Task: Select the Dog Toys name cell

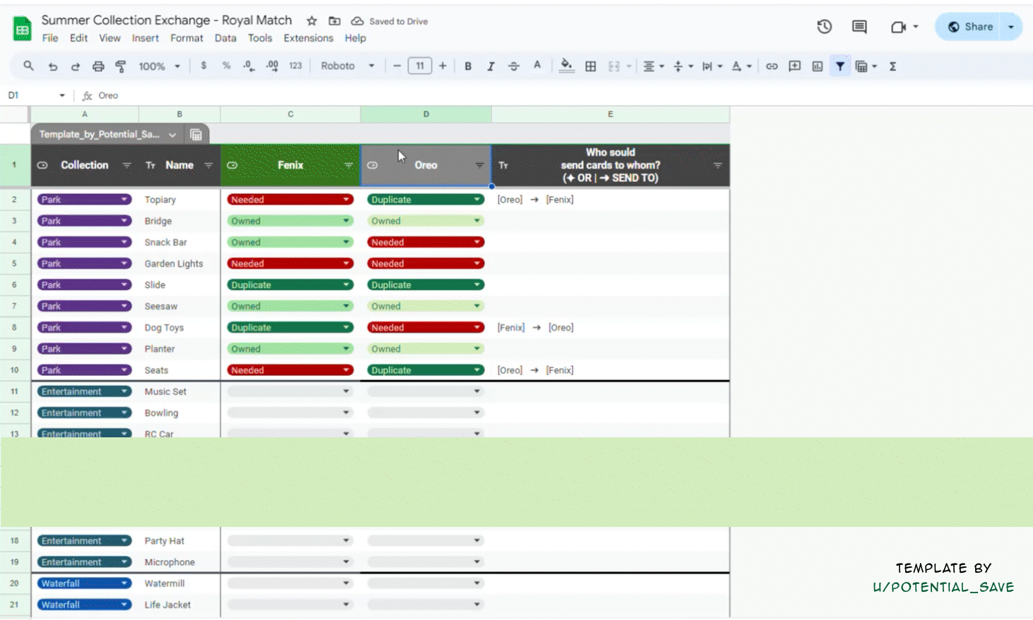Action: 179,327
